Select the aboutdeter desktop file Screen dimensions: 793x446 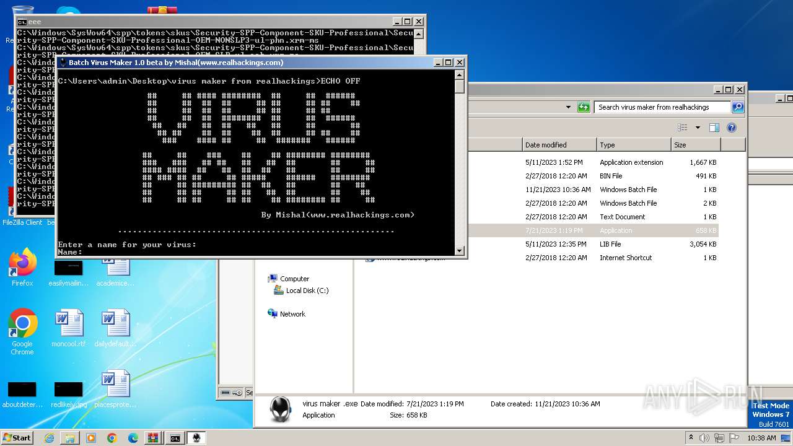pos(22,394)
